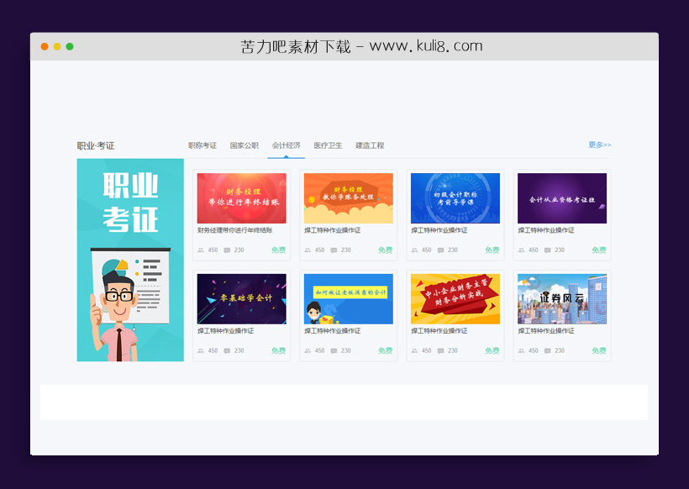Click the comments icon on 证券风云 card
Screen dimensions: 689x489
click(x=547, y=351)
